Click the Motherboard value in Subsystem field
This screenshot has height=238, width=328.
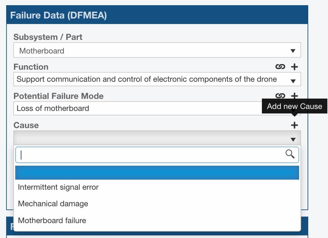point(41,51)
